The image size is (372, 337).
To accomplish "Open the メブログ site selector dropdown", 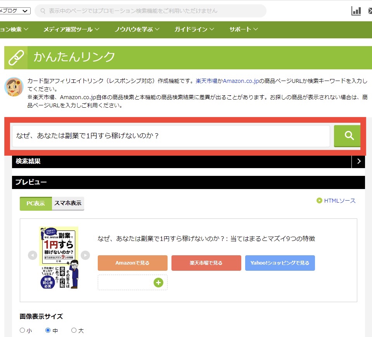I will (14, 11).
